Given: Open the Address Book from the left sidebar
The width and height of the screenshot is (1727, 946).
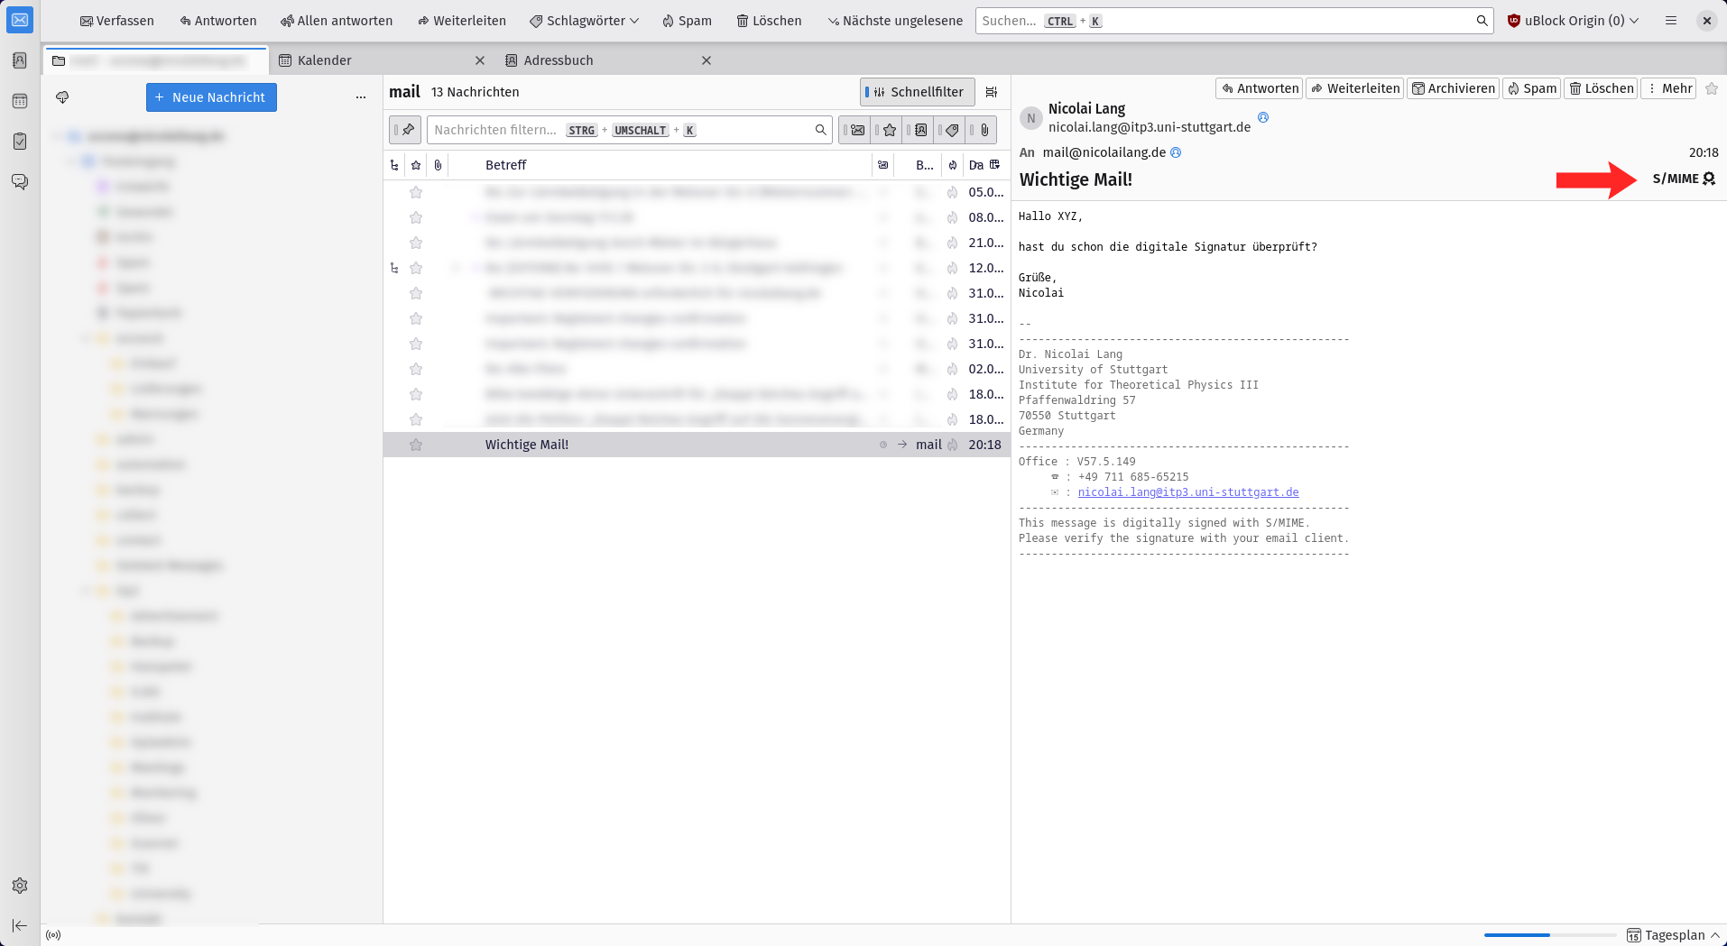Looking at the screenshot, I should pyautogui.click(x=20, y=60).
